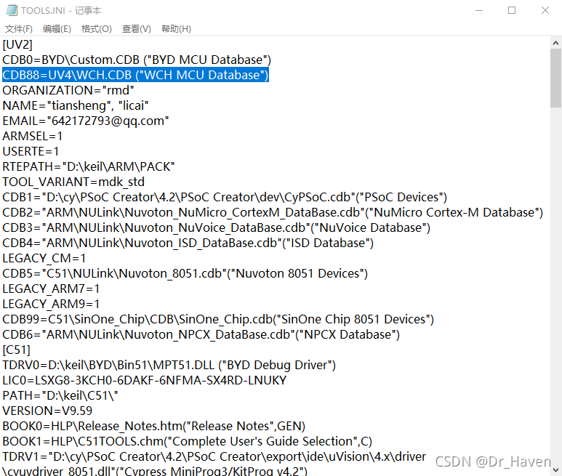This screenshot has width=562, height=476.
Task: Click the TDRV0 BYD Debug Driver line
Action: pyautogui.click(x=169, y=365)
